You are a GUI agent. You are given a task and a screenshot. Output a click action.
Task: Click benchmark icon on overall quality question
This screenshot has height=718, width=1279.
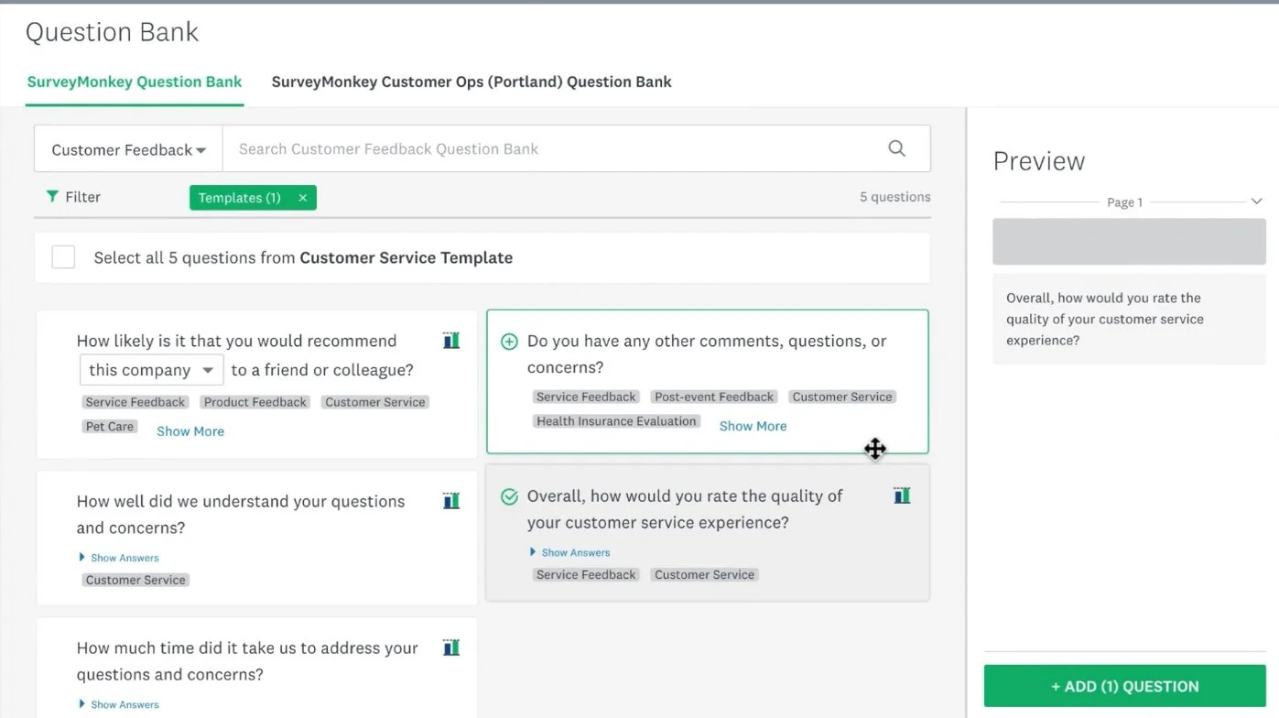tap(903, 495)
